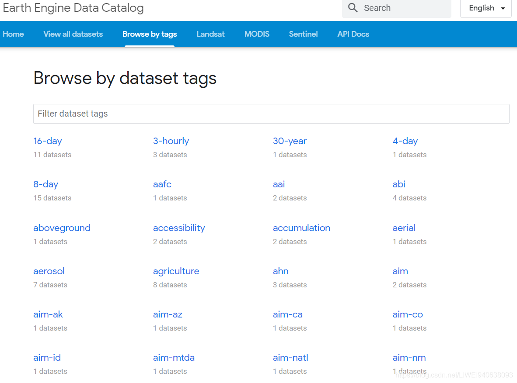
Task: Open the aim-ca tag
Action: click(x=287, y=314)
